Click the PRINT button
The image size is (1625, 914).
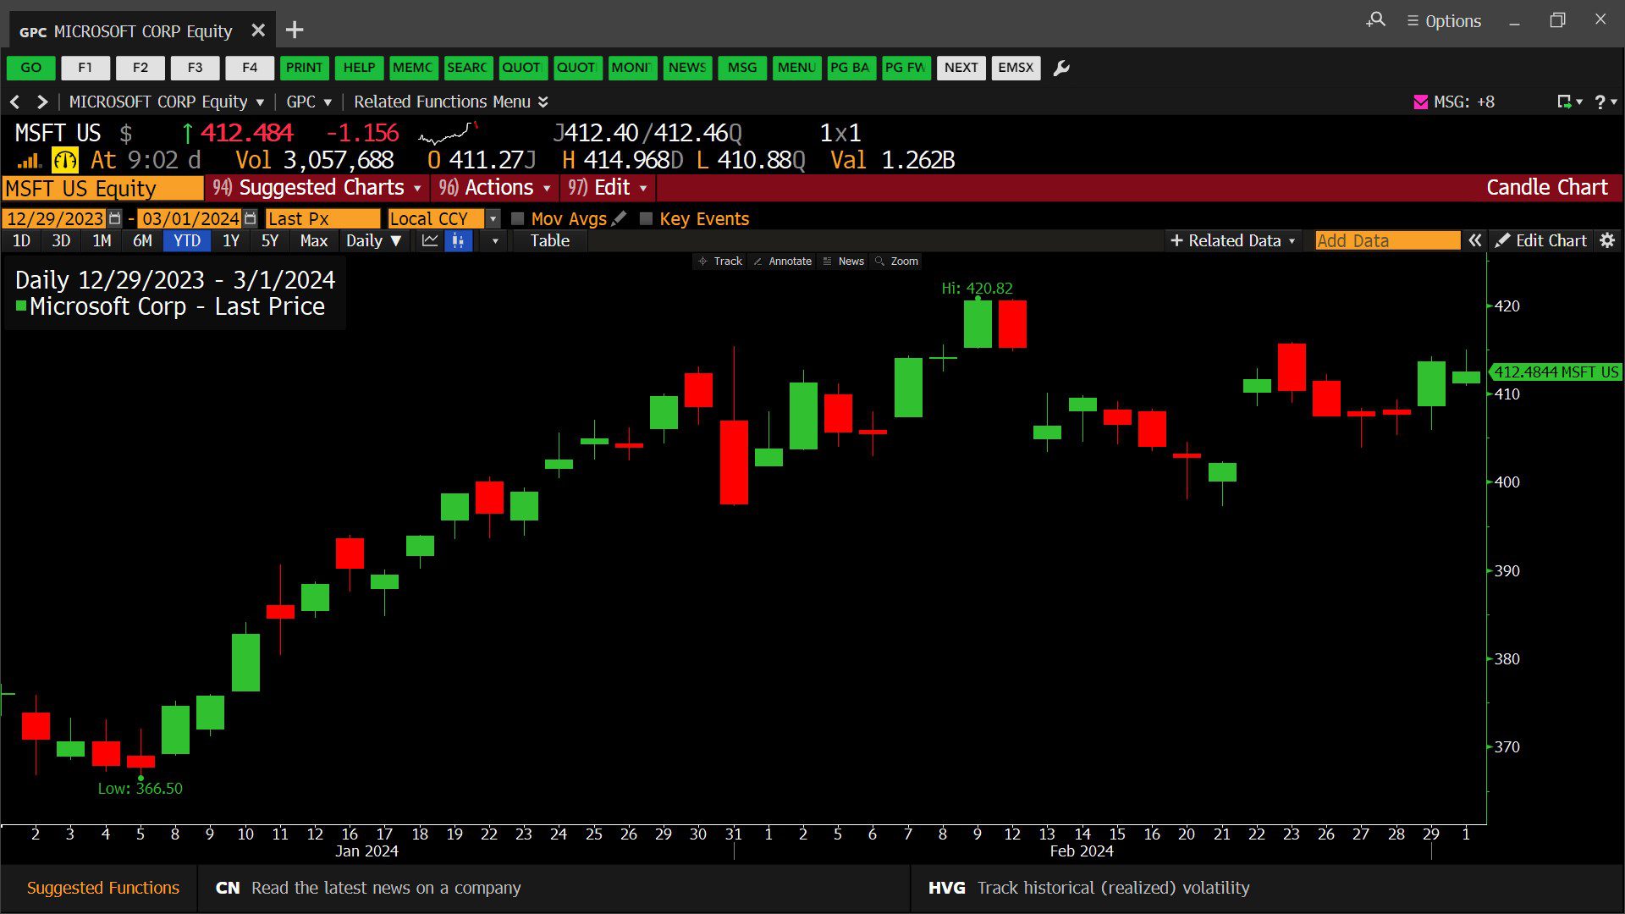(x=304, y=68)
